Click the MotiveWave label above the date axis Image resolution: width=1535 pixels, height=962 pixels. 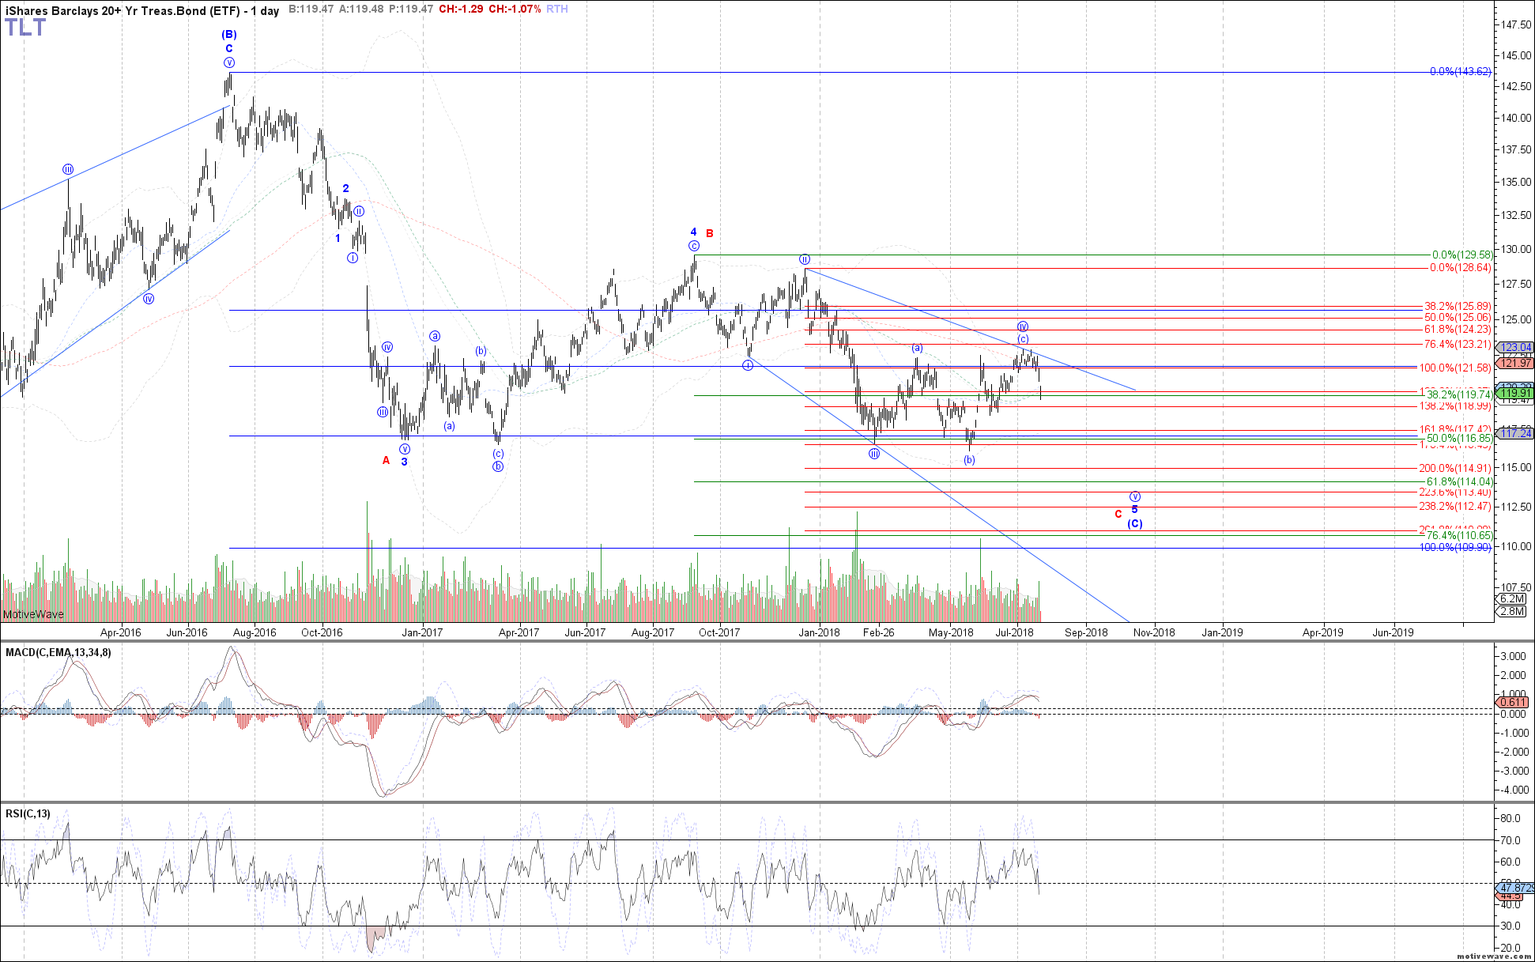point(33,614)
